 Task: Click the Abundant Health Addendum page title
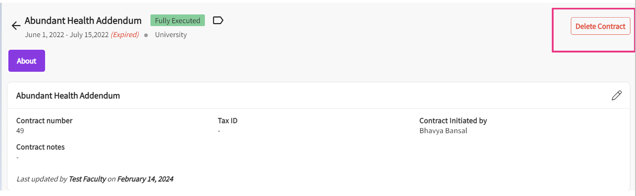tap(83, 20)
